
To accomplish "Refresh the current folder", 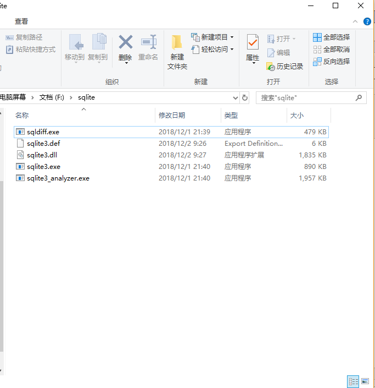I will click(245, 97).
